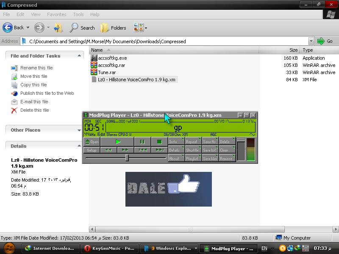This screenshot has width=339, height=254.
Task: Click the address bar path field
Action: (x=164, y=41)
